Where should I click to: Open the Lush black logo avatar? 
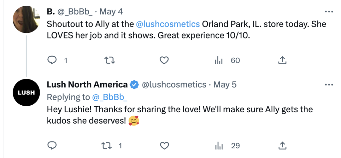click(26, 92)
